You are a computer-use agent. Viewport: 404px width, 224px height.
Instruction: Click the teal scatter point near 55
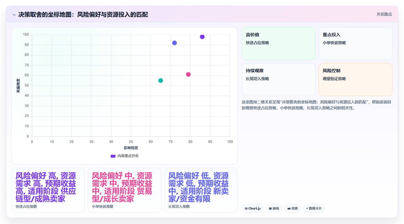point(160,80)
